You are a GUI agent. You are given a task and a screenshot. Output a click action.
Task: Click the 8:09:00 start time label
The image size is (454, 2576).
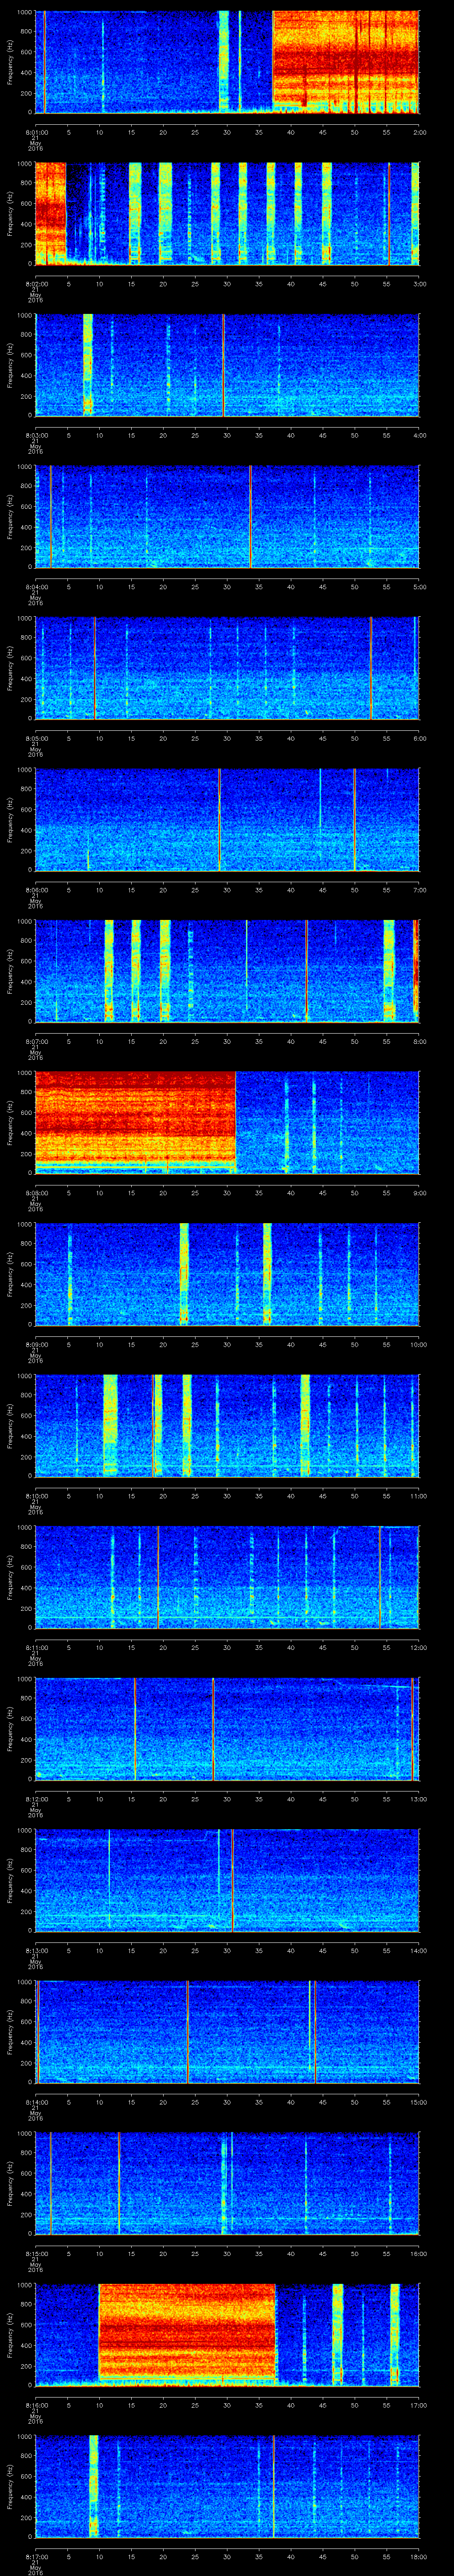(x=36, y=1344)
